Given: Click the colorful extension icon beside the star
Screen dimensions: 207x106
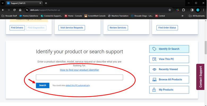Looking at the screenshot, I should [x=178, y=10].
